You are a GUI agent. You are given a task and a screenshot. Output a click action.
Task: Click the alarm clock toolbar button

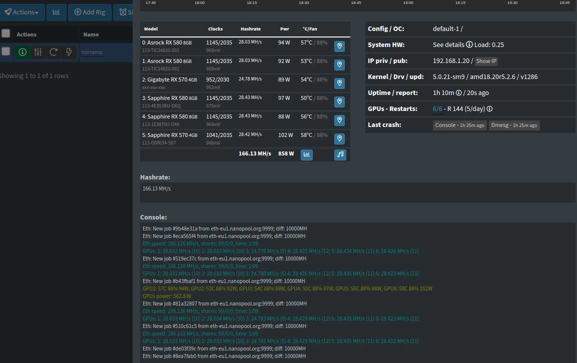tap(123, 12)
